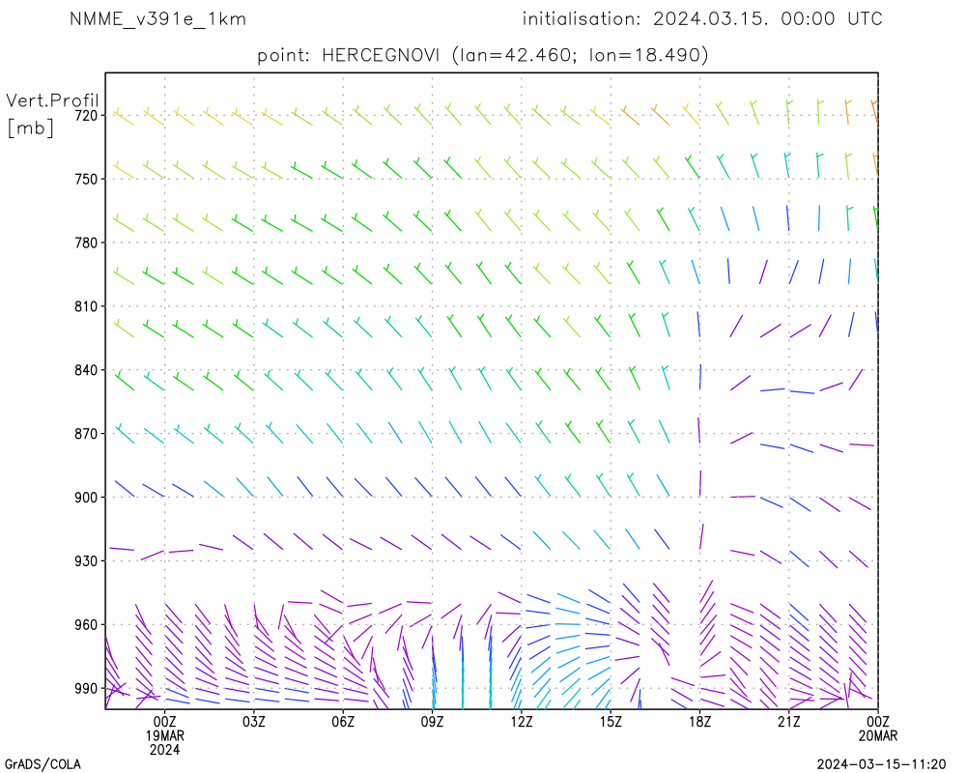966x773 pixels.
Task: Click the 720 mb wind barb at 00Z 19MAR
Action: tap(154, 117)
